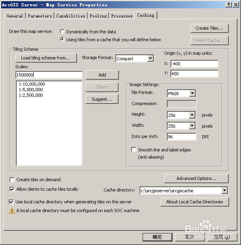Open Advanced Options dialog
Viewport: 241px width, 245px height.
[197, 178]
